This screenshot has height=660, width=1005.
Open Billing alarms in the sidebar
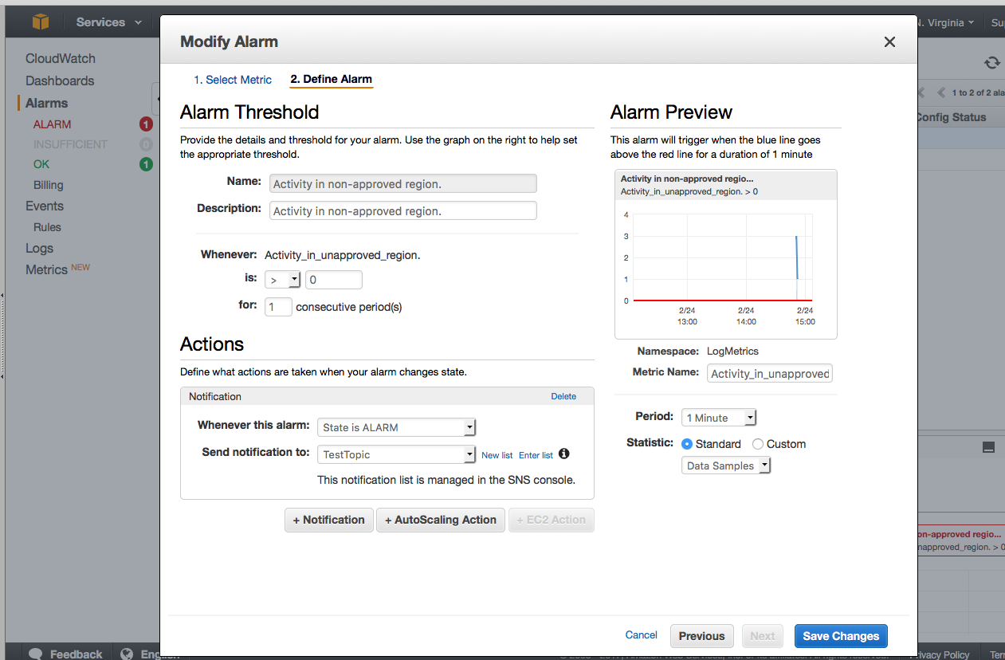coord(48,185)
